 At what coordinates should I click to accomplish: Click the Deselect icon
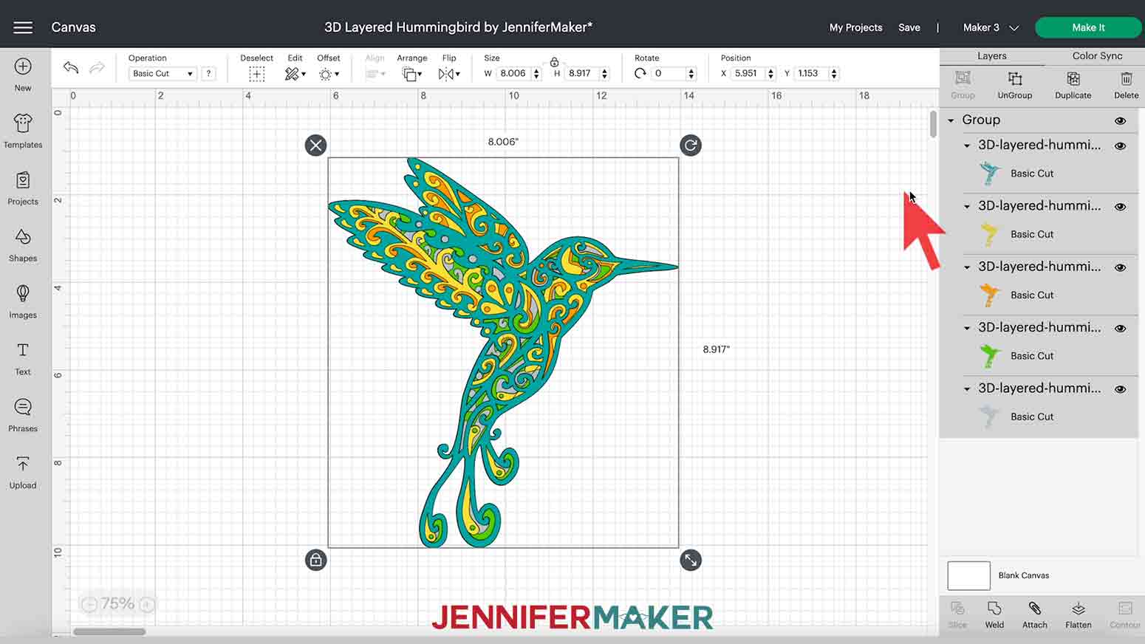click(256, 74)
